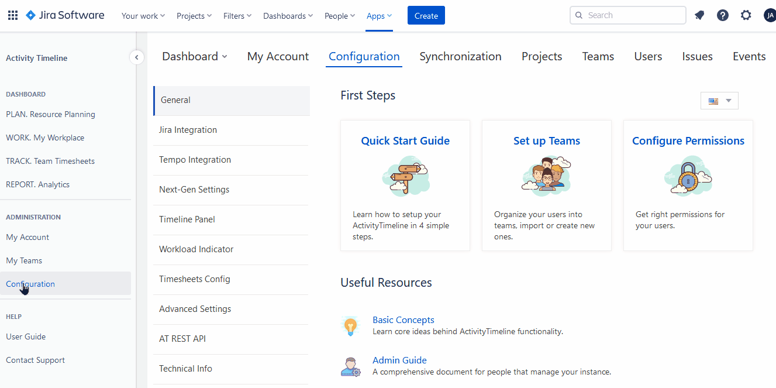Click the Create button
The width and height of the screenshot is (776, 388).
tap(426, 16)
